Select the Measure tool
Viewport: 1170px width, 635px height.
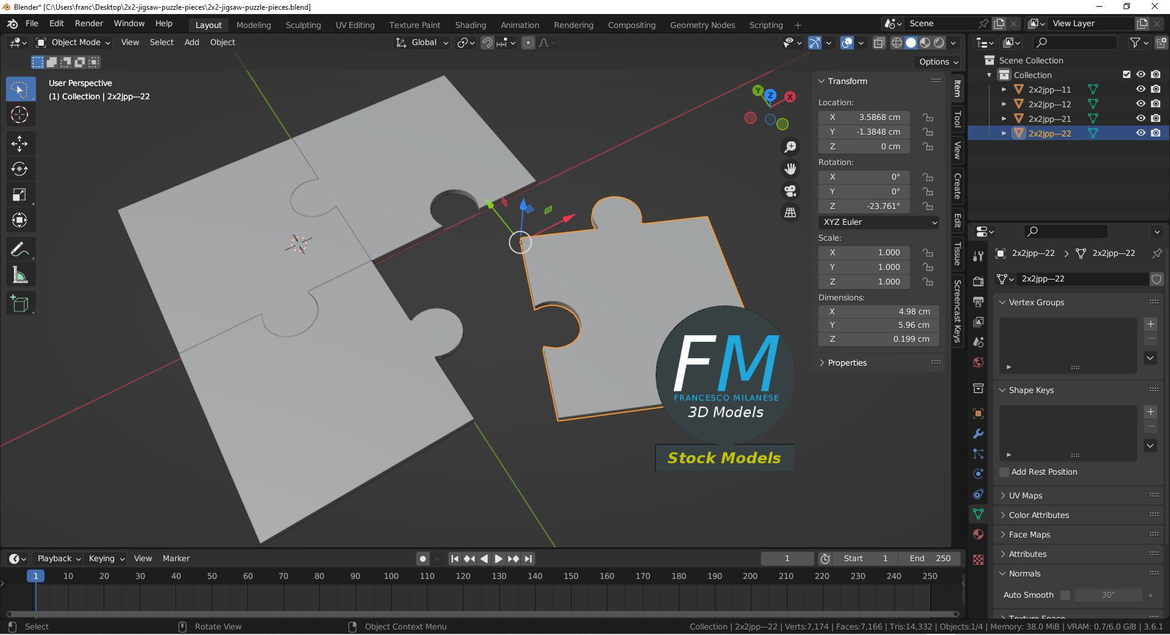[19, 275]
